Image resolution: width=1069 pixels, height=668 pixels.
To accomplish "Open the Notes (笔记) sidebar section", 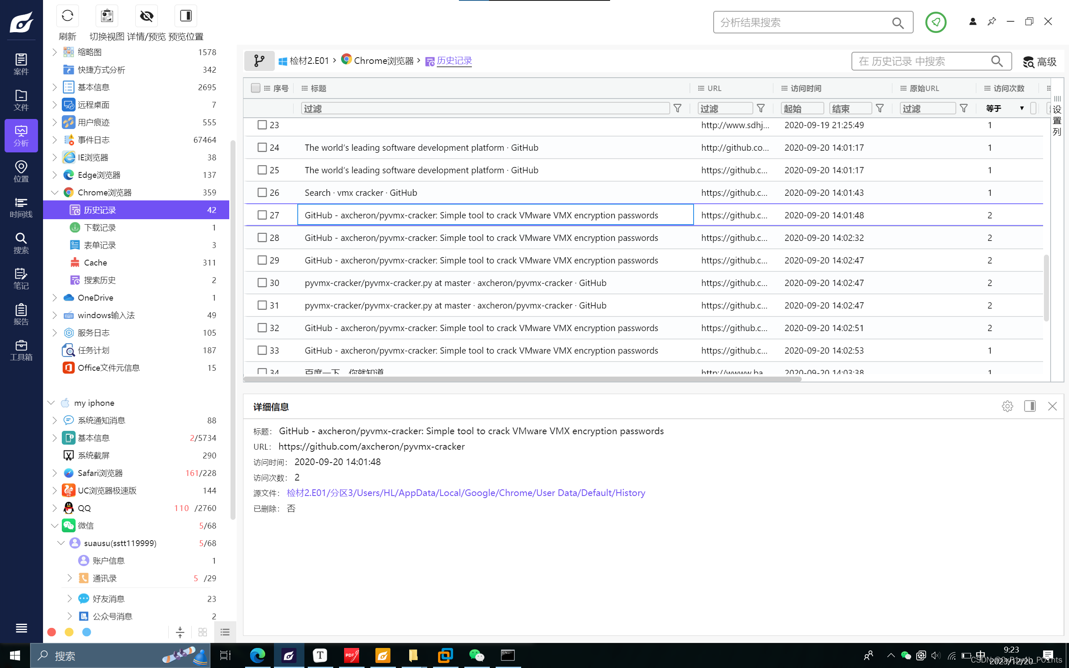I will click(21, 279).
